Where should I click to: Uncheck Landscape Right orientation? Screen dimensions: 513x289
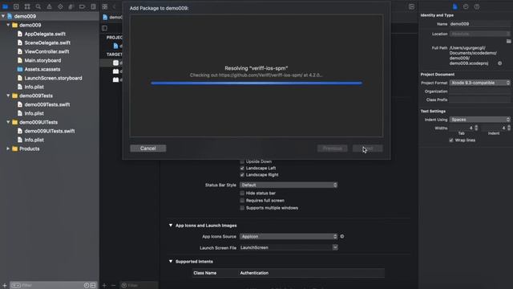click(x=242, y=175)
